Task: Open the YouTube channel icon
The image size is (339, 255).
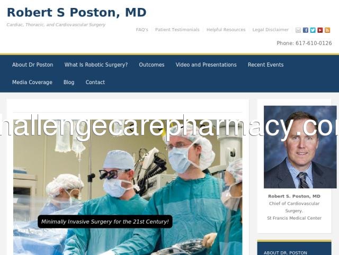Action: click(x=320, y=30)
